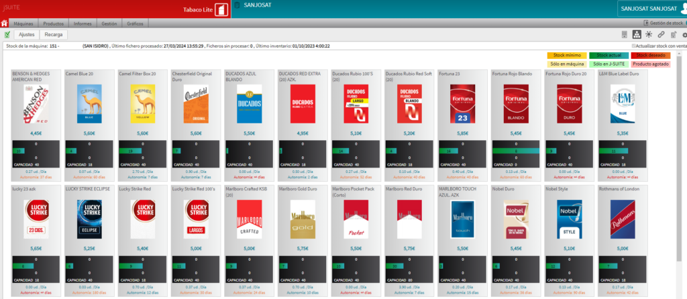
Task: Open the Productos menu tab
Action: pyautogui.click(x=54, y=23)
